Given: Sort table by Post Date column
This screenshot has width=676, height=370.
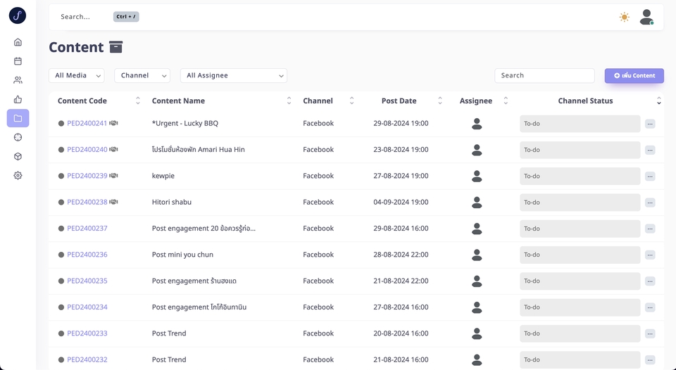Looking at the screenshot, I should point(440,101).
